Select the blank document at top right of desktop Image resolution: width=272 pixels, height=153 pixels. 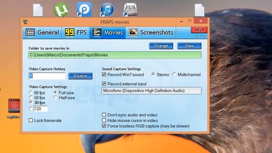[x=199, y=10]
